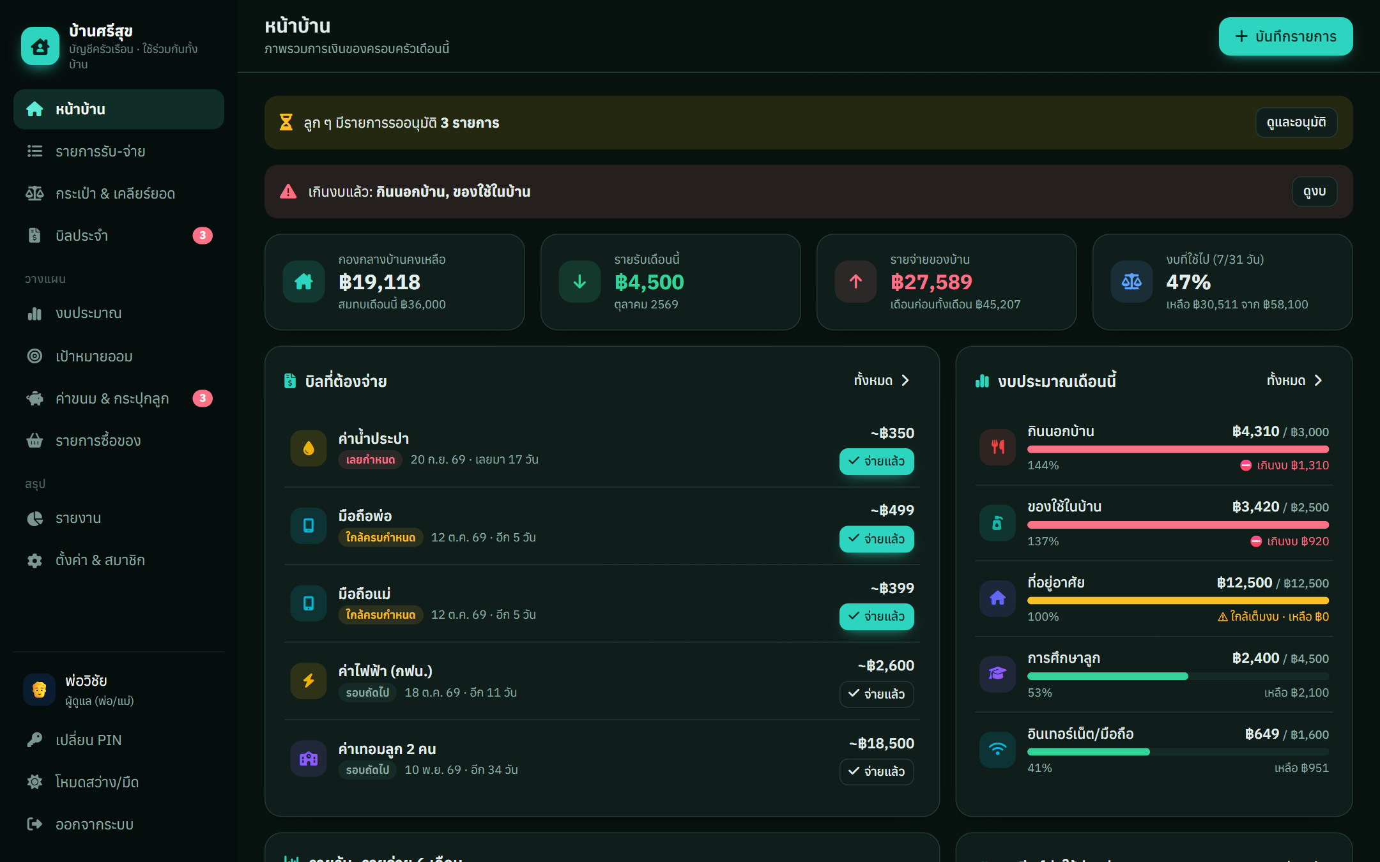Open ค่าขนม & กระปุกลูก menu
The height and width of the screenshot is (862, 1380).
[x=119, y=398]
